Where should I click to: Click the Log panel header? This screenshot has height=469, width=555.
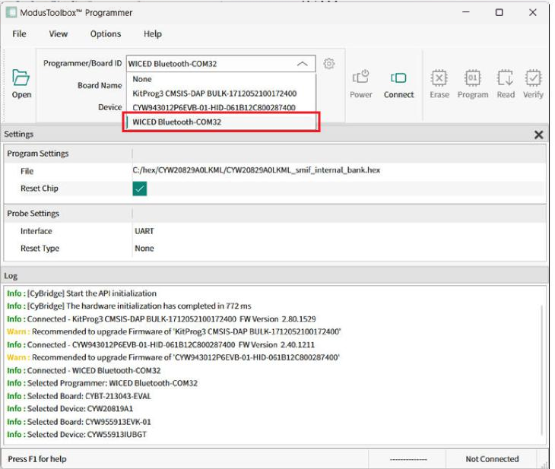pos(274,276)
